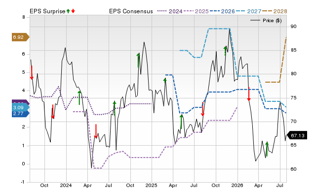
Task: Click the 2026 label on the time axis
Action: (x=237, y=185)
